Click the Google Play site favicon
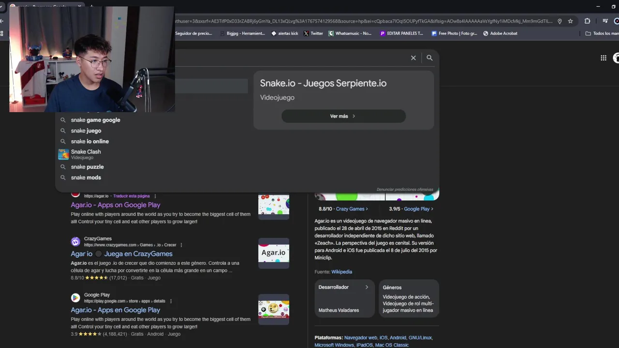This screenshot has height=348, width=619. point(75,298)
